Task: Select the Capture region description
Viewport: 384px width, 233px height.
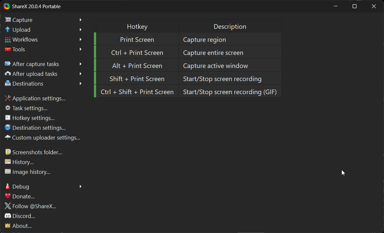Action: 230,40
